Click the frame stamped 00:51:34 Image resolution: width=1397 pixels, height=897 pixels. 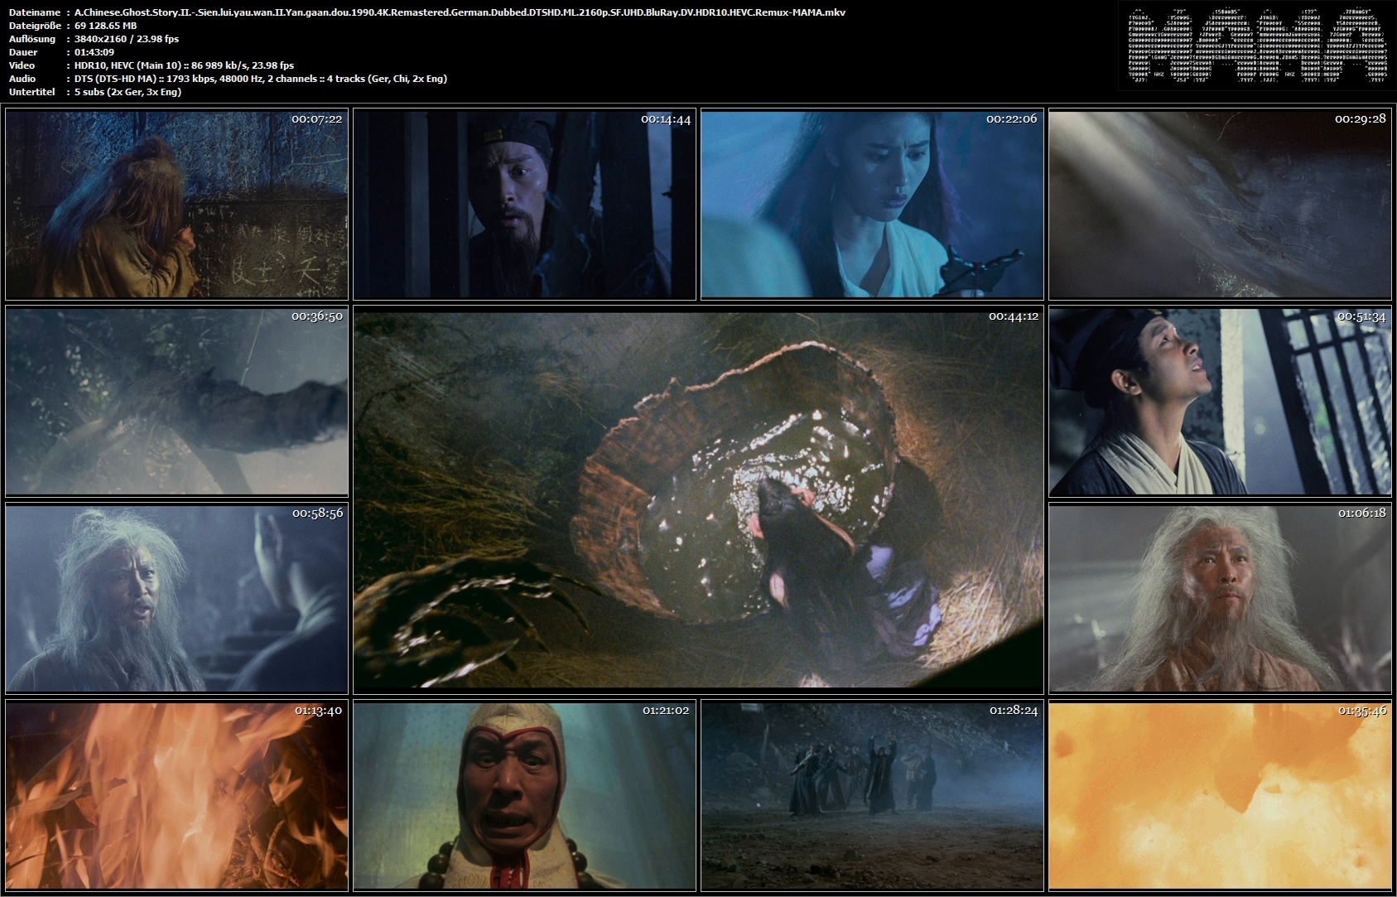point(1220,401)
